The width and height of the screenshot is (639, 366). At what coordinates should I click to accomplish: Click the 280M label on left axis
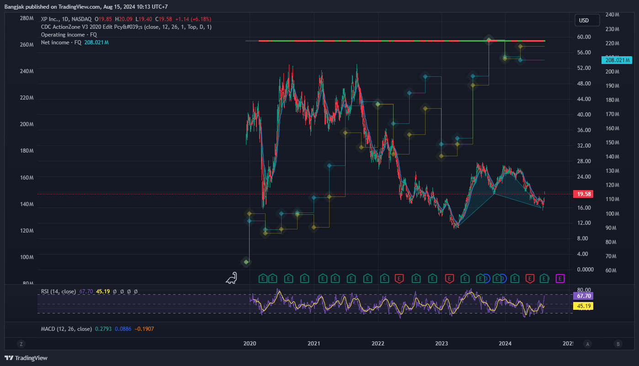[x=27, y=18]
